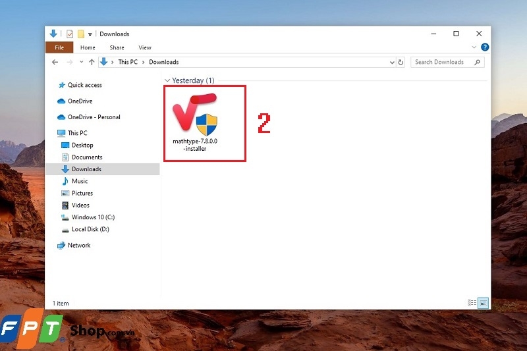The image size is (527, 351).
Task: Expand the address bar history dropdown
Action: coord(392,62)
